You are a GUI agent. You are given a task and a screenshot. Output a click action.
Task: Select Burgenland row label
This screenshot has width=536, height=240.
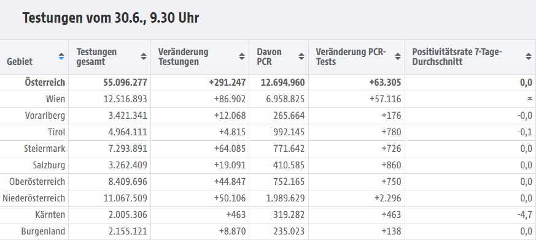tap(43, 231)
